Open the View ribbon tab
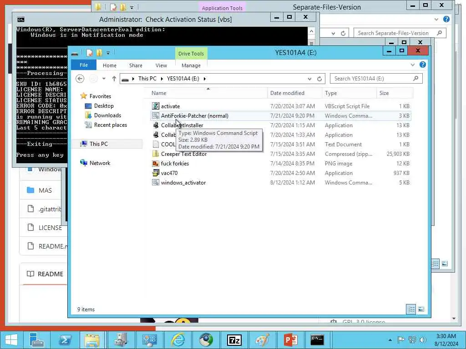Screen dimensions: 466x349 tap(161, 65)
